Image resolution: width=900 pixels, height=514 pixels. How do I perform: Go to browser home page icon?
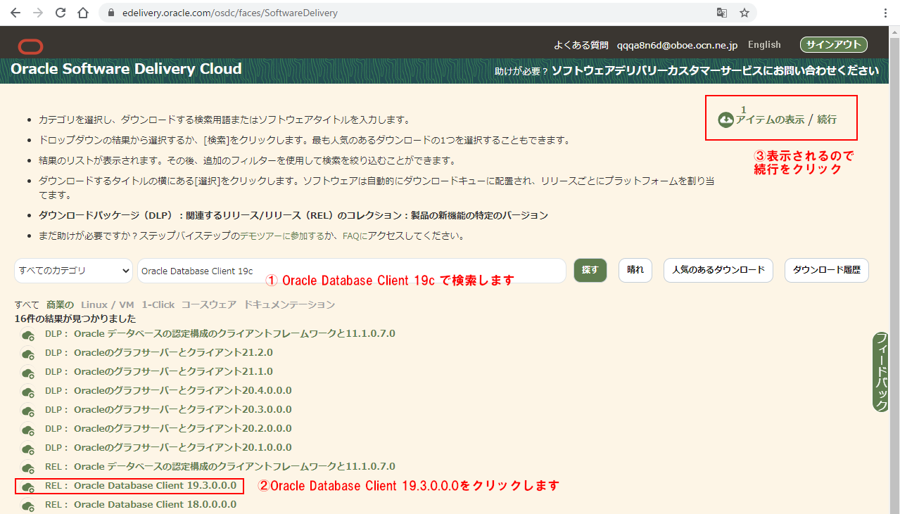(83, 13)
